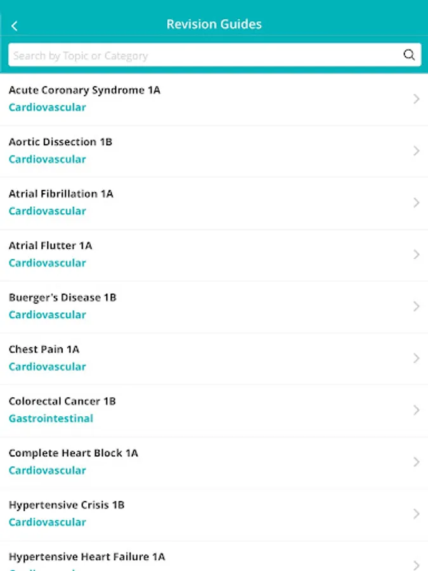Open the Complete Heart Block 1A guide
The image size is (428, 571).
click(214, 463)
